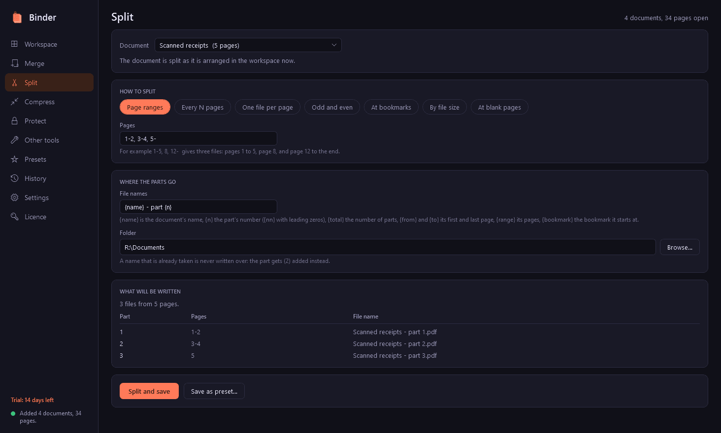Screen dimensions: 721x433
Task: Select the Page ranges split mode
Action: 145,107
